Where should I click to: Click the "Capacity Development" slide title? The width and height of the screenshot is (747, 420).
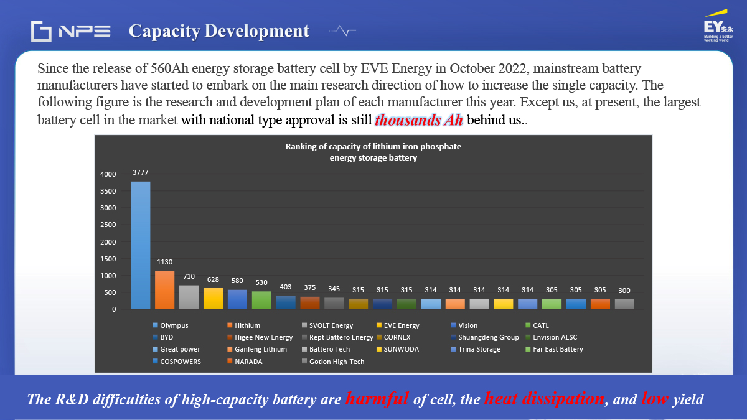point(219,30)
